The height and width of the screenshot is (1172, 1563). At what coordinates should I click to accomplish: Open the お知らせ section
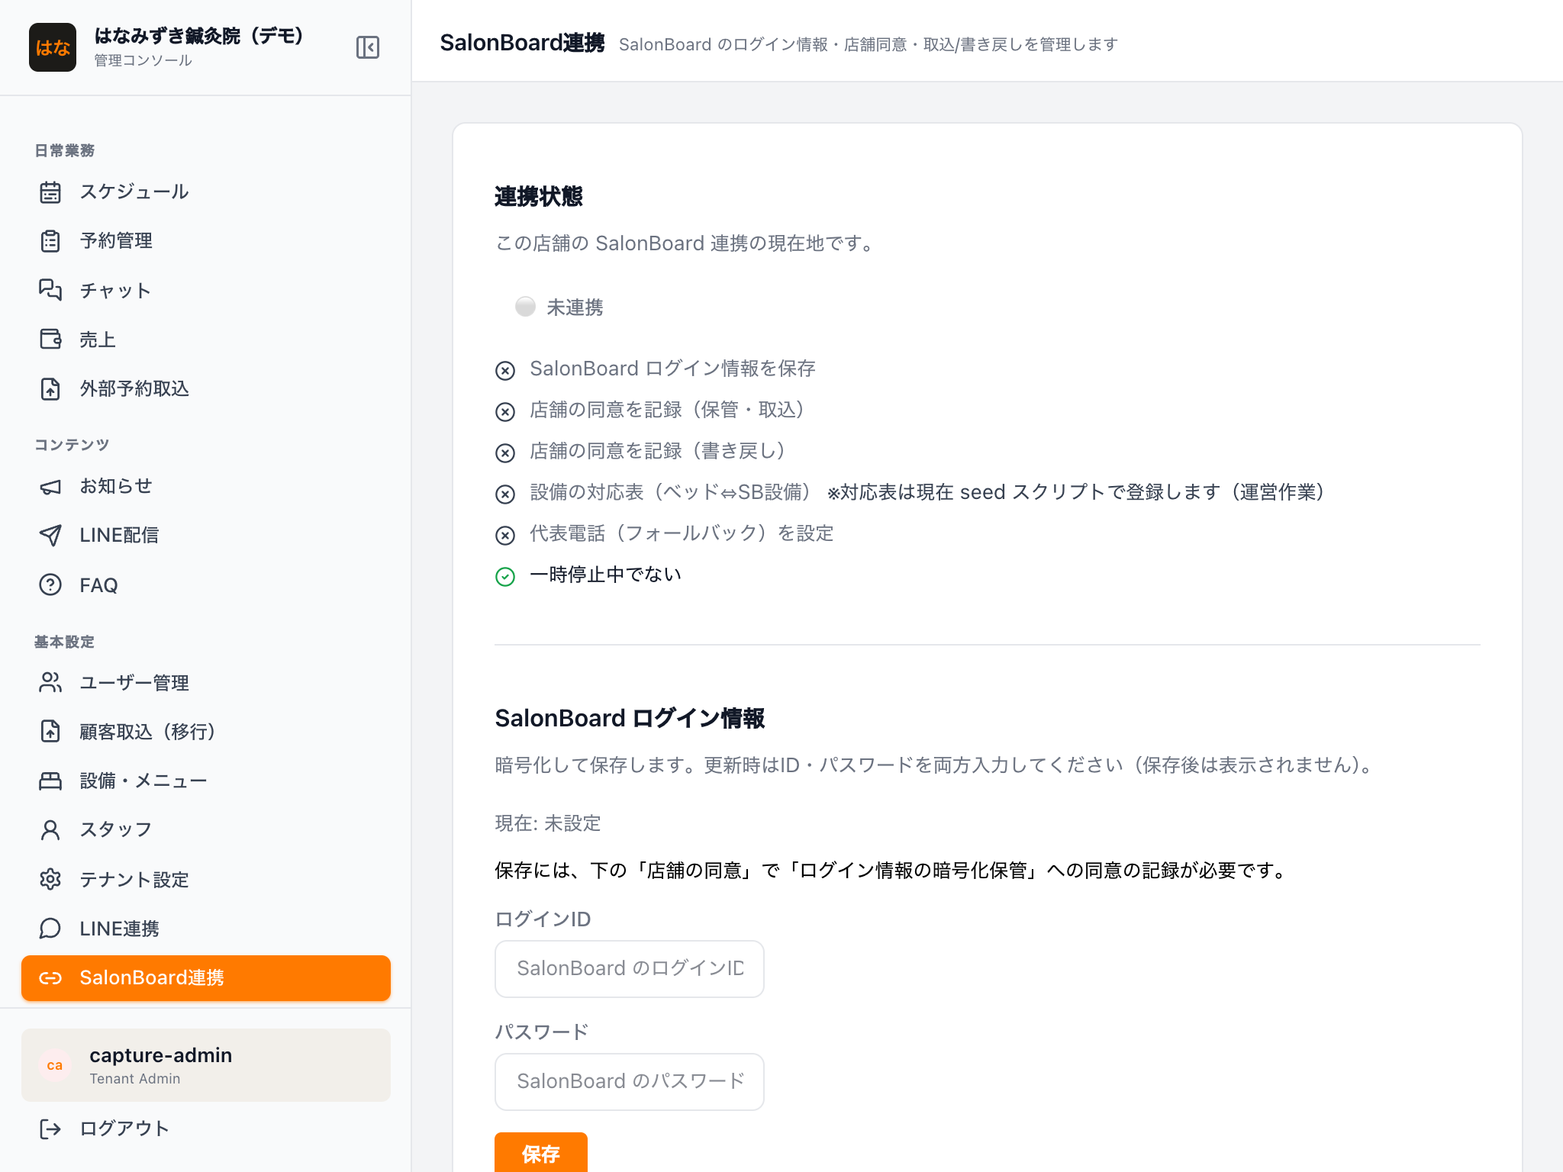[206, 487]
